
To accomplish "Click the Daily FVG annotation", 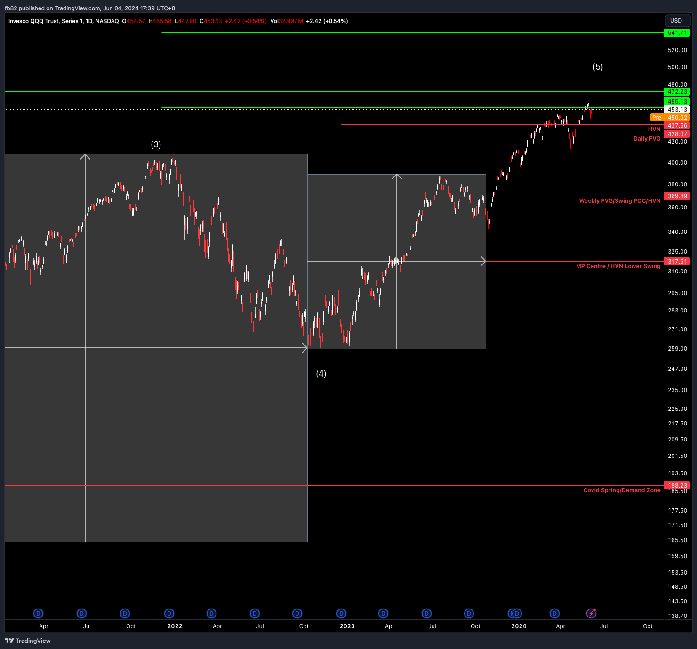I will click(647, 139).
